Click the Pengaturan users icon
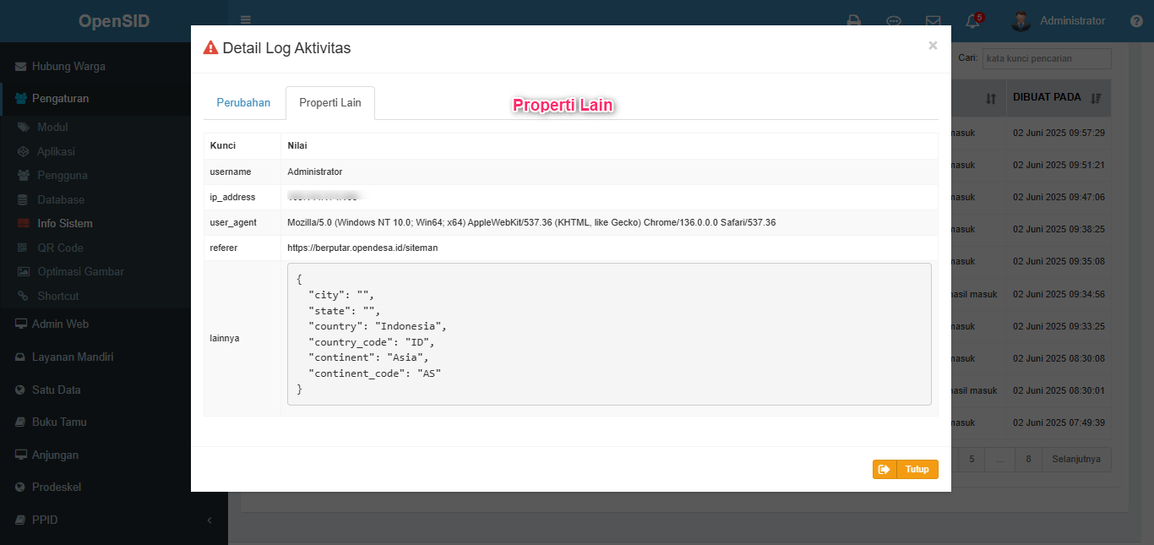 tap(21, 98)
